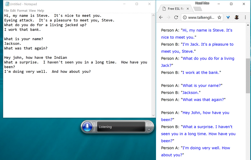Open the ninja avatar extension icon
This screenshot has width=251, height=160.
pyautogui.click(x=237, y=17)
